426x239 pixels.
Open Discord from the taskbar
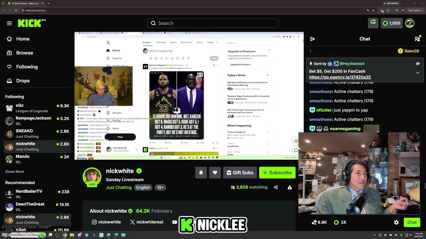(80, 235)
